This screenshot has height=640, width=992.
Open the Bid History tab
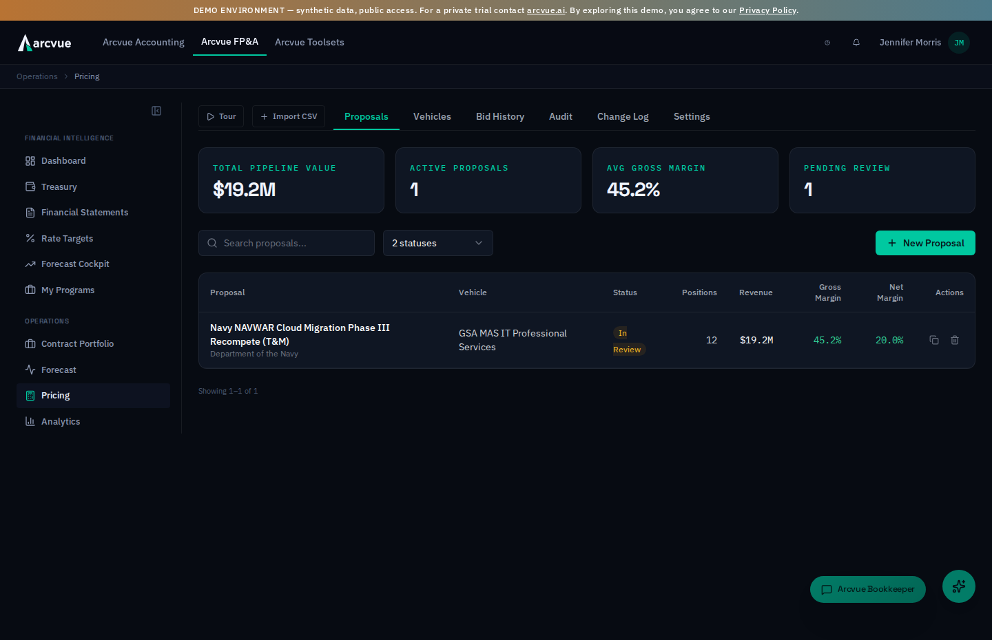point(500,117)
